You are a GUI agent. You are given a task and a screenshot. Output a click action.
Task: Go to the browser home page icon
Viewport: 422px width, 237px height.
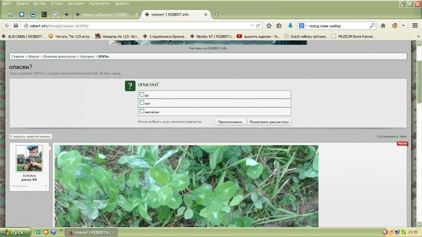click(383, 26)
